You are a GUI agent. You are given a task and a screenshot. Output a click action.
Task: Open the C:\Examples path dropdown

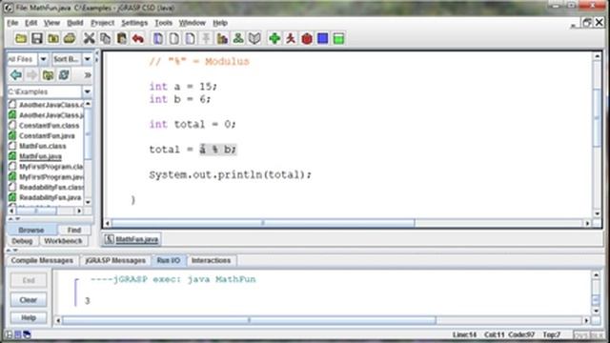(x=87, y=91)
